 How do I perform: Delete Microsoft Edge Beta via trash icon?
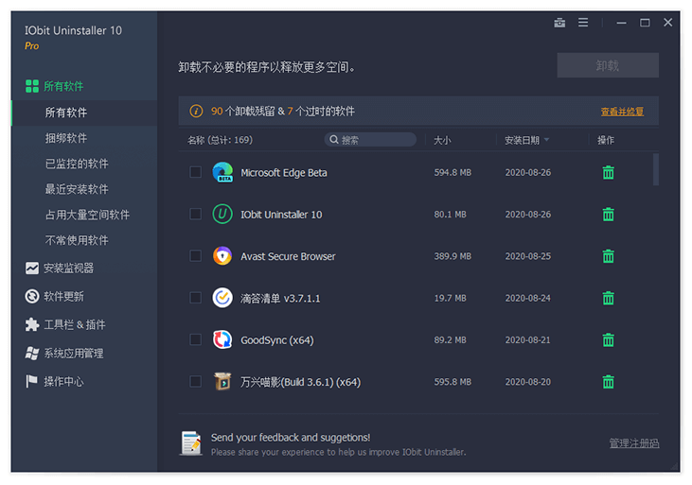click(608, 172)
